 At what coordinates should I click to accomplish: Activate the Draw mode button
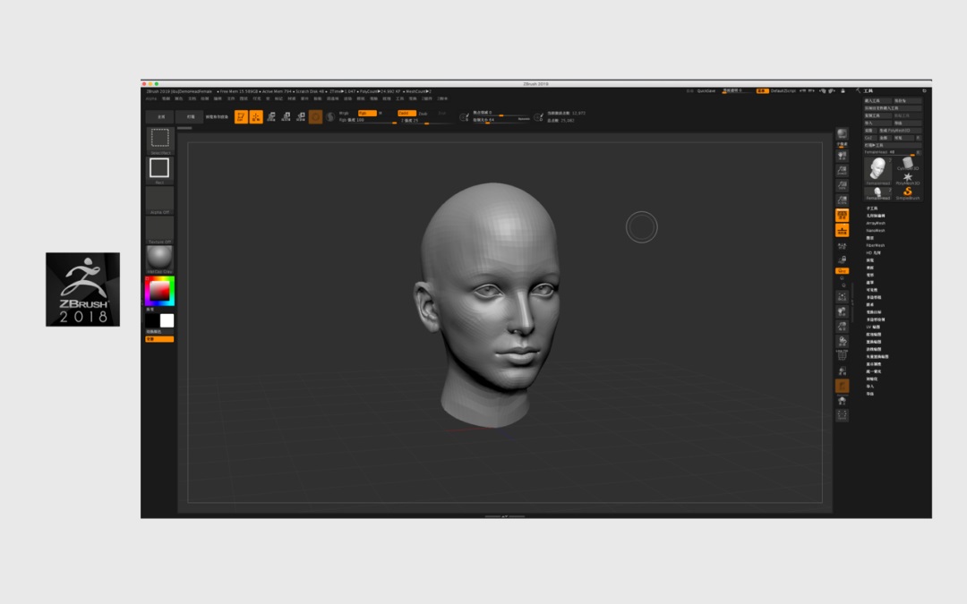(x=256, y=116)
